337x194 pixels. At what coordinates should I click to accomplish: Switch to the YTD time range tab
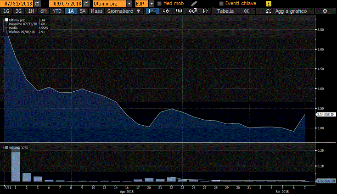[x=57, y=11]
